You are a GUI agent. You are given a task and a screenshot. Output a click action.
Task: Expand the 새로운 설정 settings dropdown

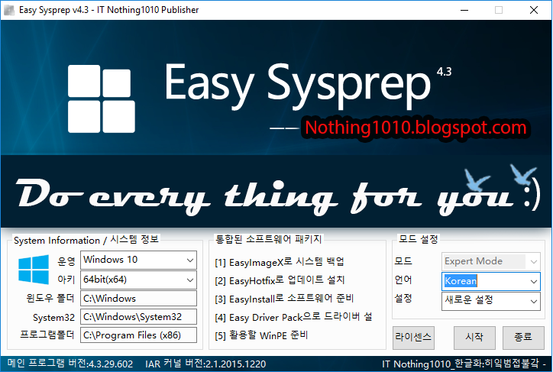pyautogui.click(x=490, y=301)
